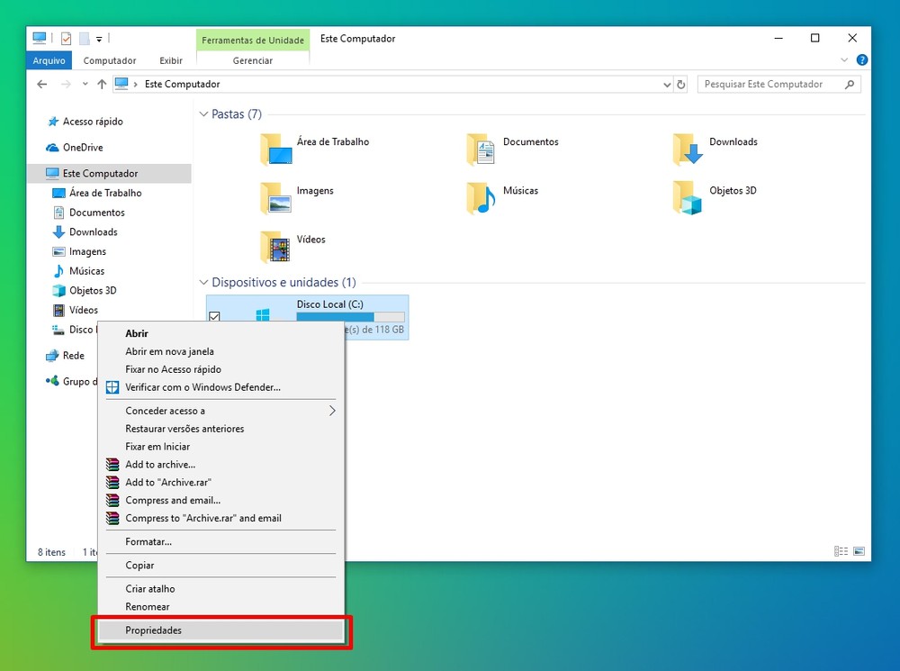Go forward with the right arrow button

pos(66,84)
